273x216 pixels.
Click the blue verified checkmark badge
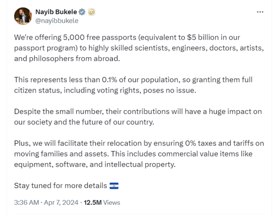[82, 12]
